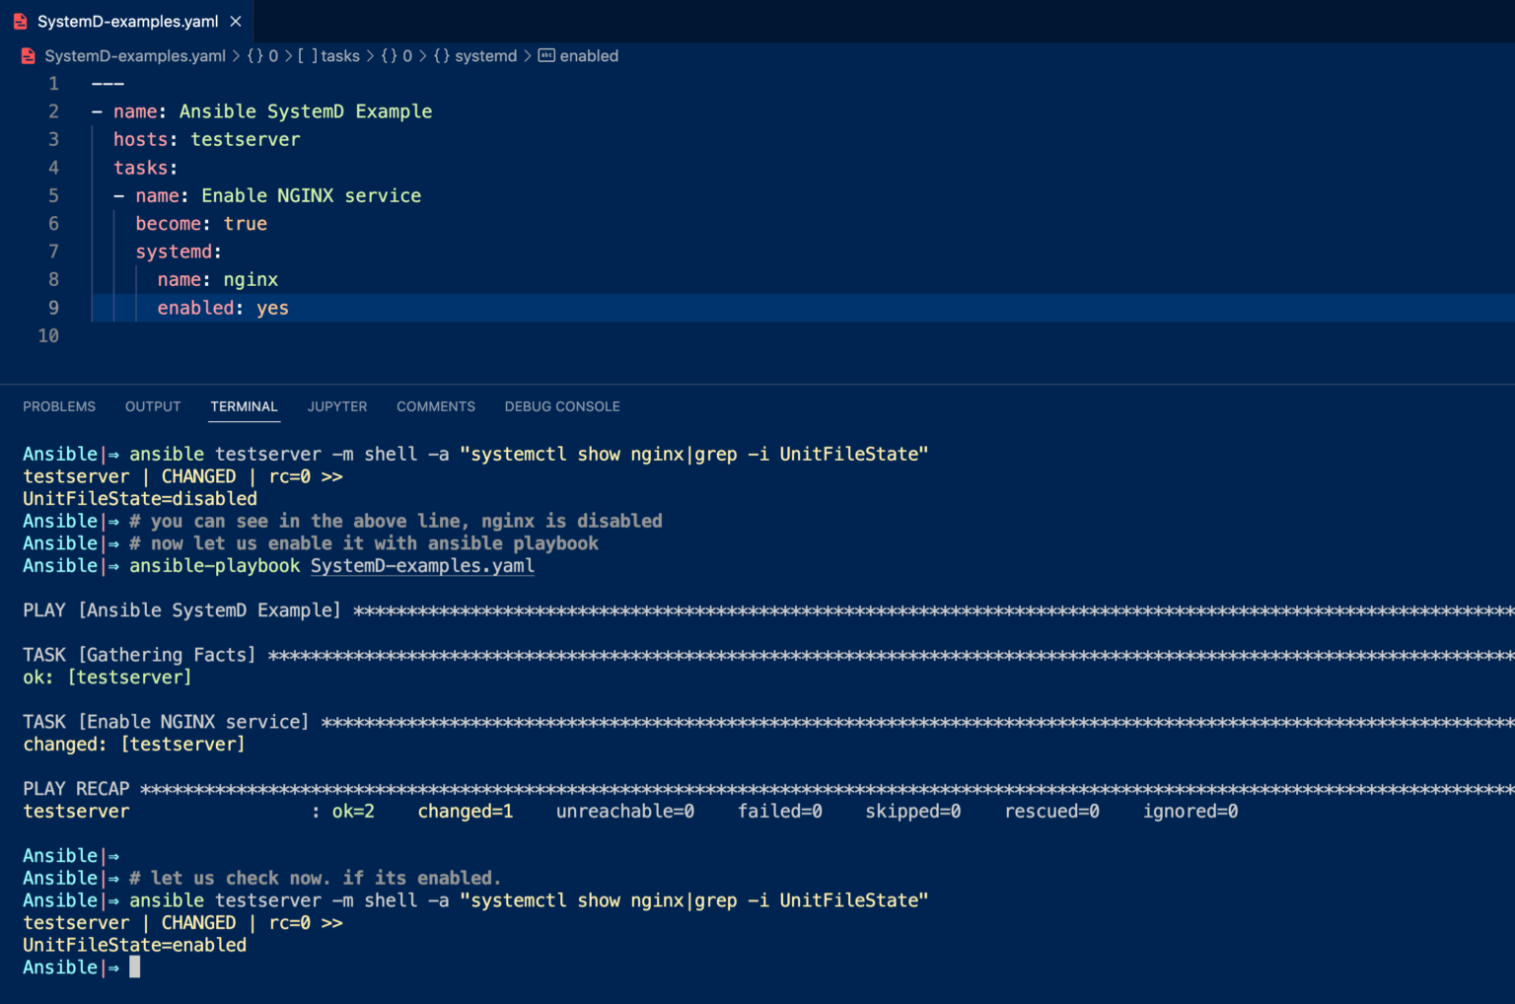
Task: Click the YAML file icon in the breadcrumb bar
Action: point(27,56)
